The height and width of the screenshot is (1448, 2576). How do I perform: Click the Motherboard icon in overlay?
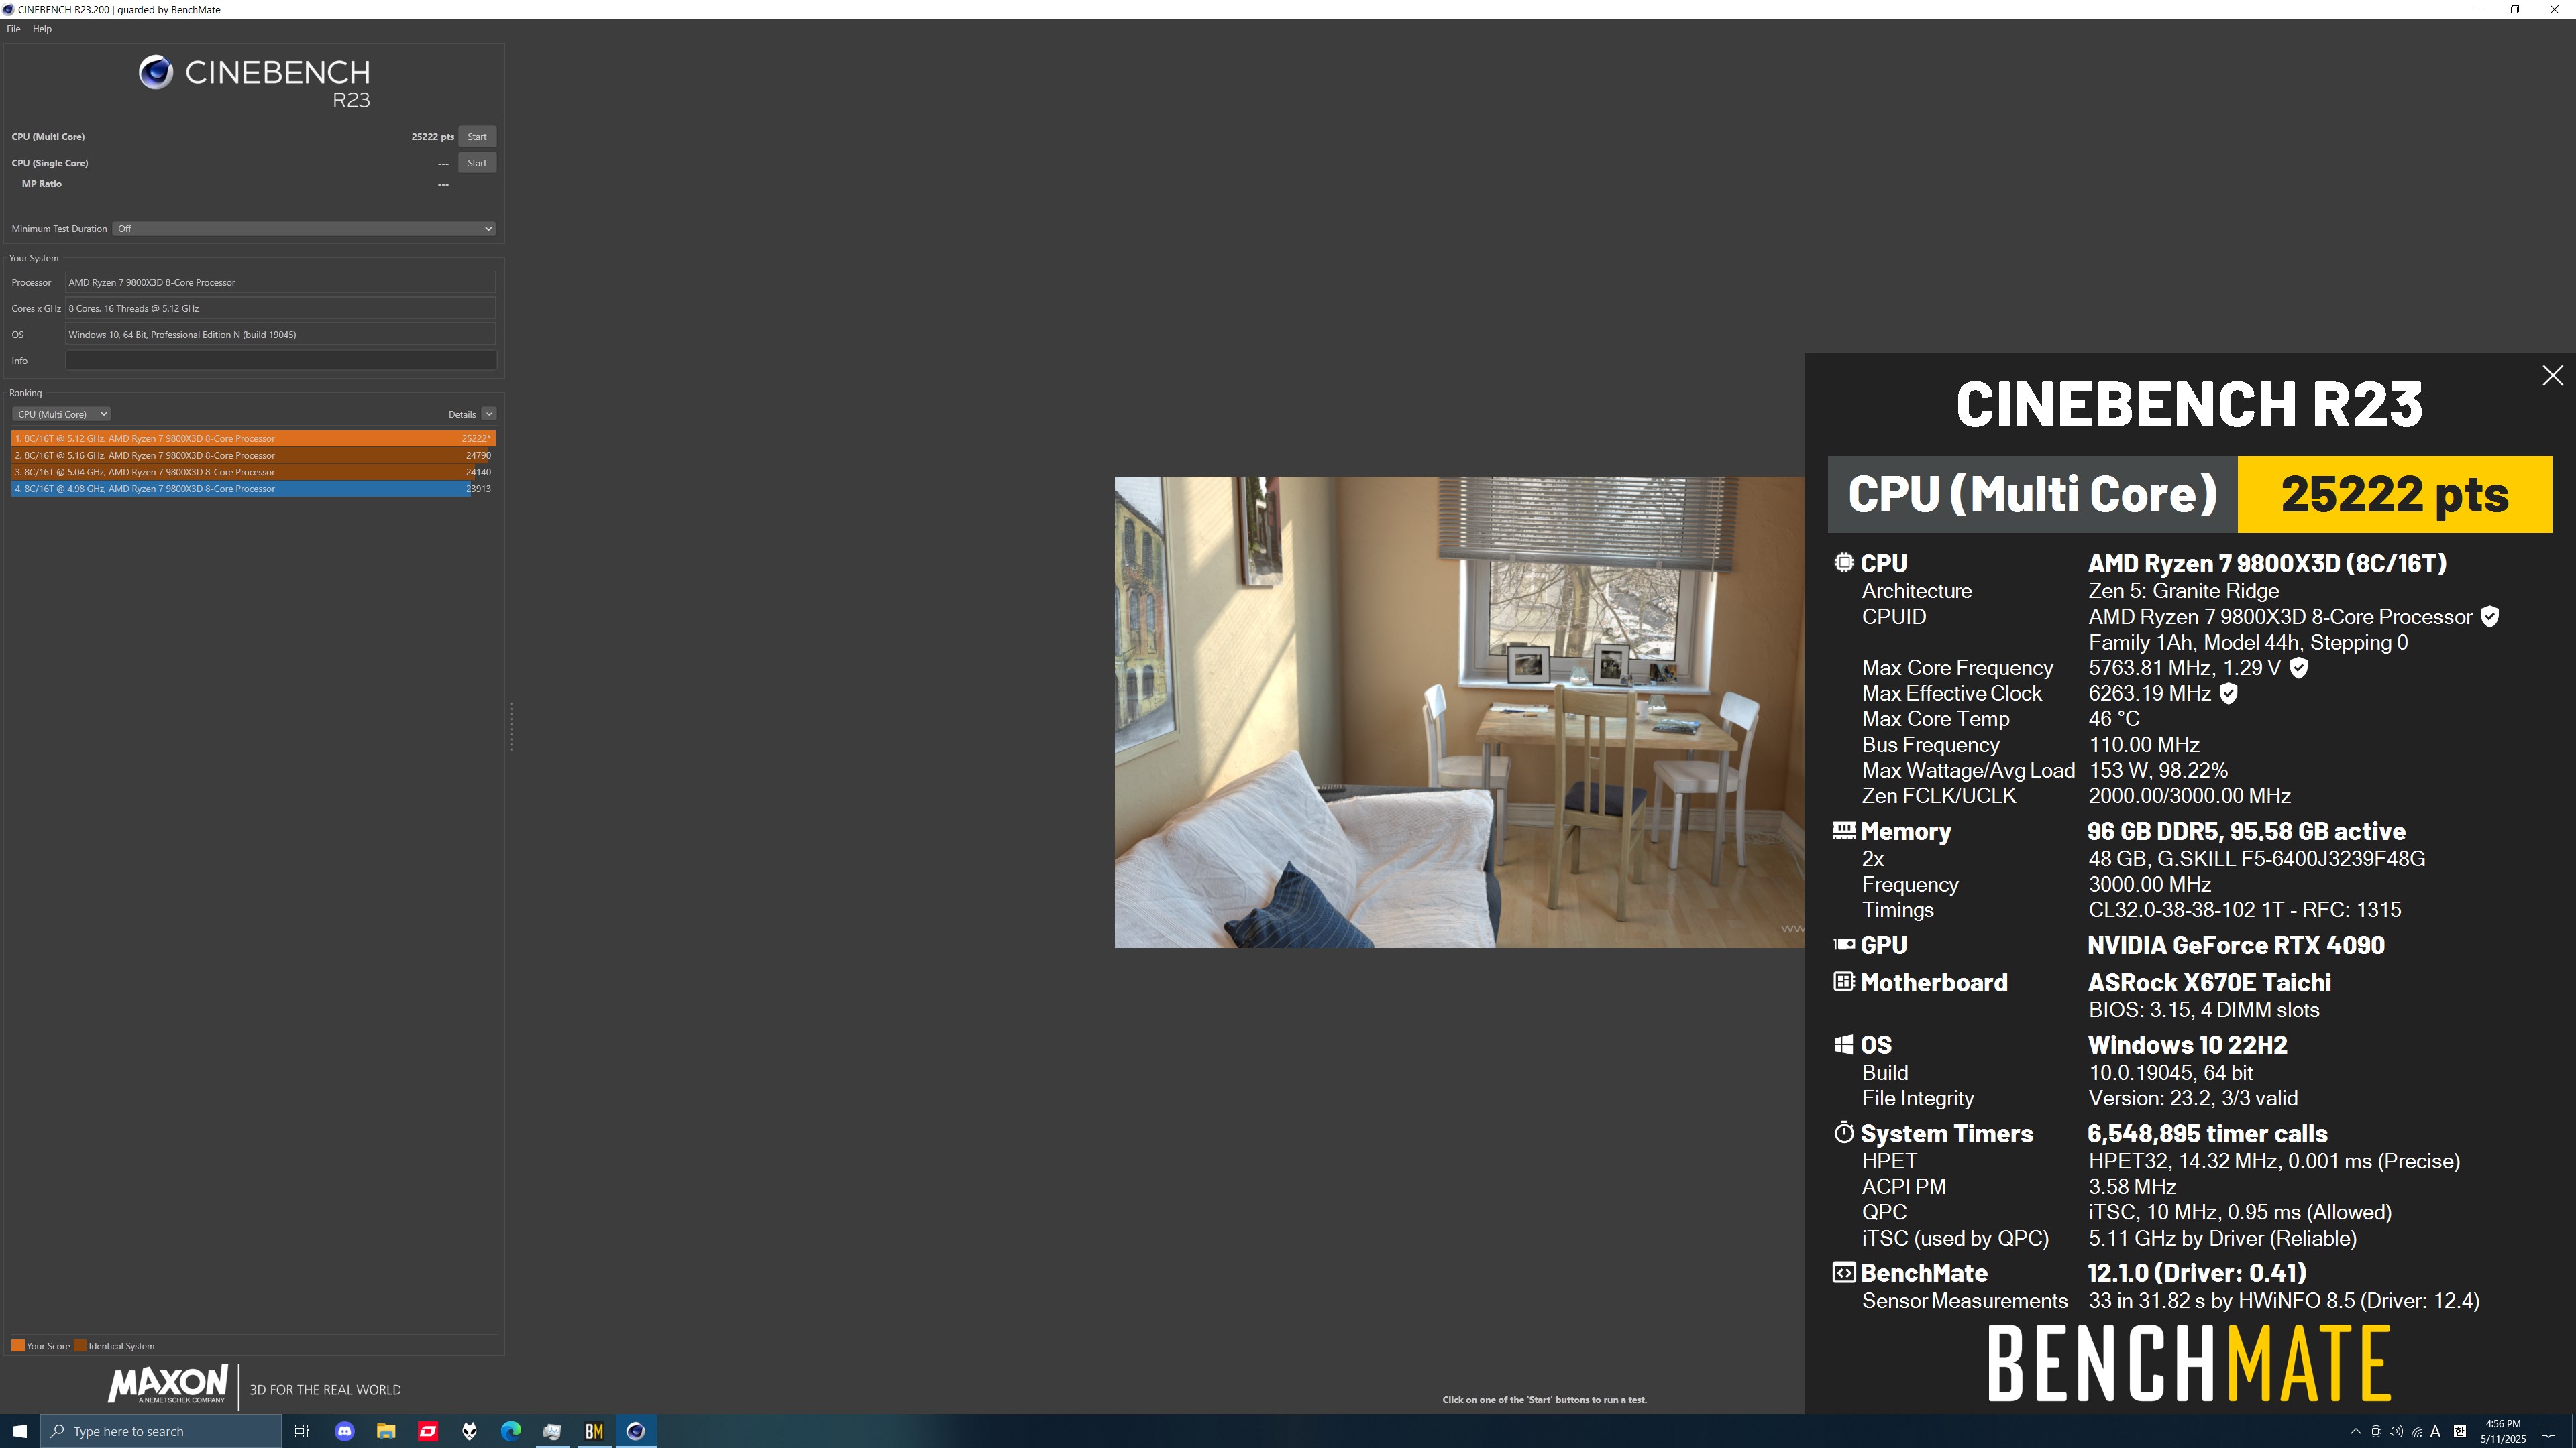[1844, 982]
